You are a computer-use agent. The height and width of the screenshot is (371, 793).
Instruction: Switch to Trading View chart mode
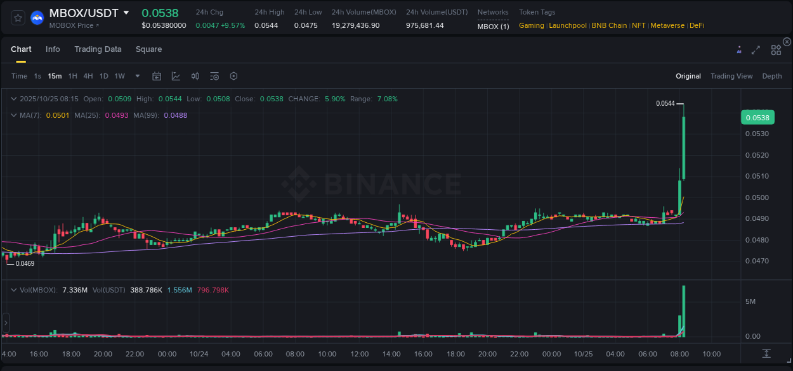point(731,75)
